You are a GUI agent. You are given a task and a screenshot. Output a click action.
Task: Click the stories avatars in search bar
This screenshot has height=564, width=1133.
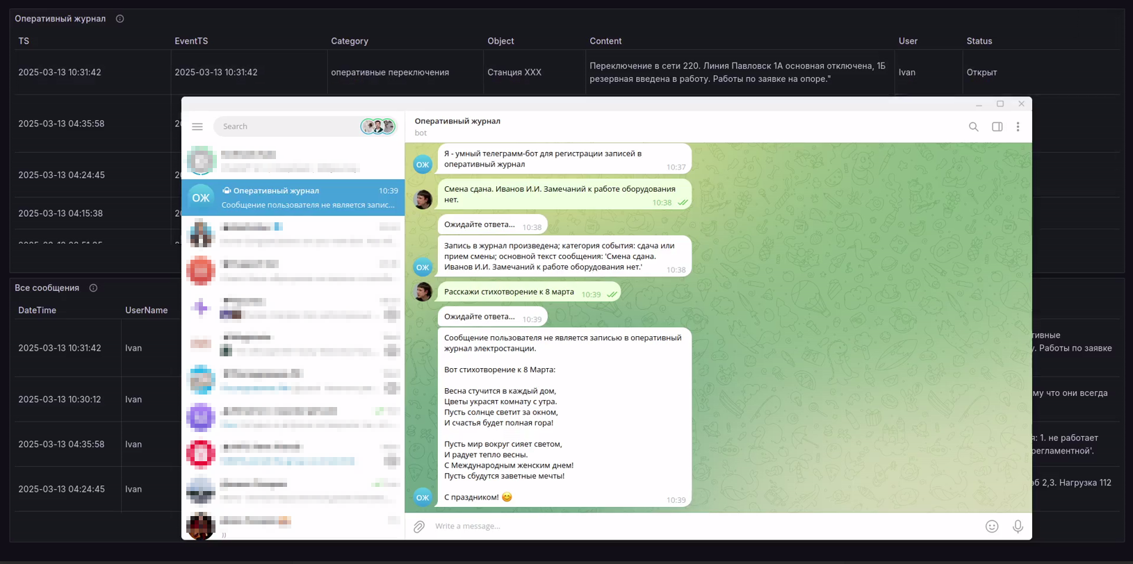(377, 126)
